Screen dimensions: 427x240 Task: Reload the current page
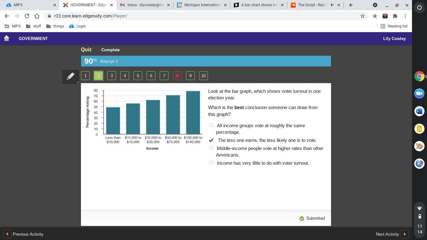coord(27,16)
